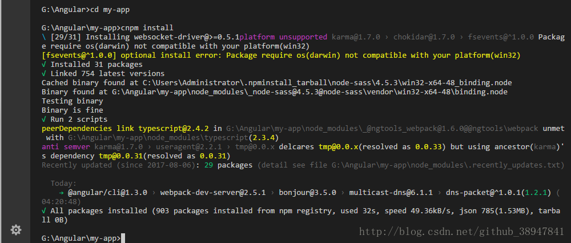This screenshot has width=571, height=243.
Task: Click 'Binary found at G:\Angular\my-app\node_modules' line
Action: [x=275, y=92]
